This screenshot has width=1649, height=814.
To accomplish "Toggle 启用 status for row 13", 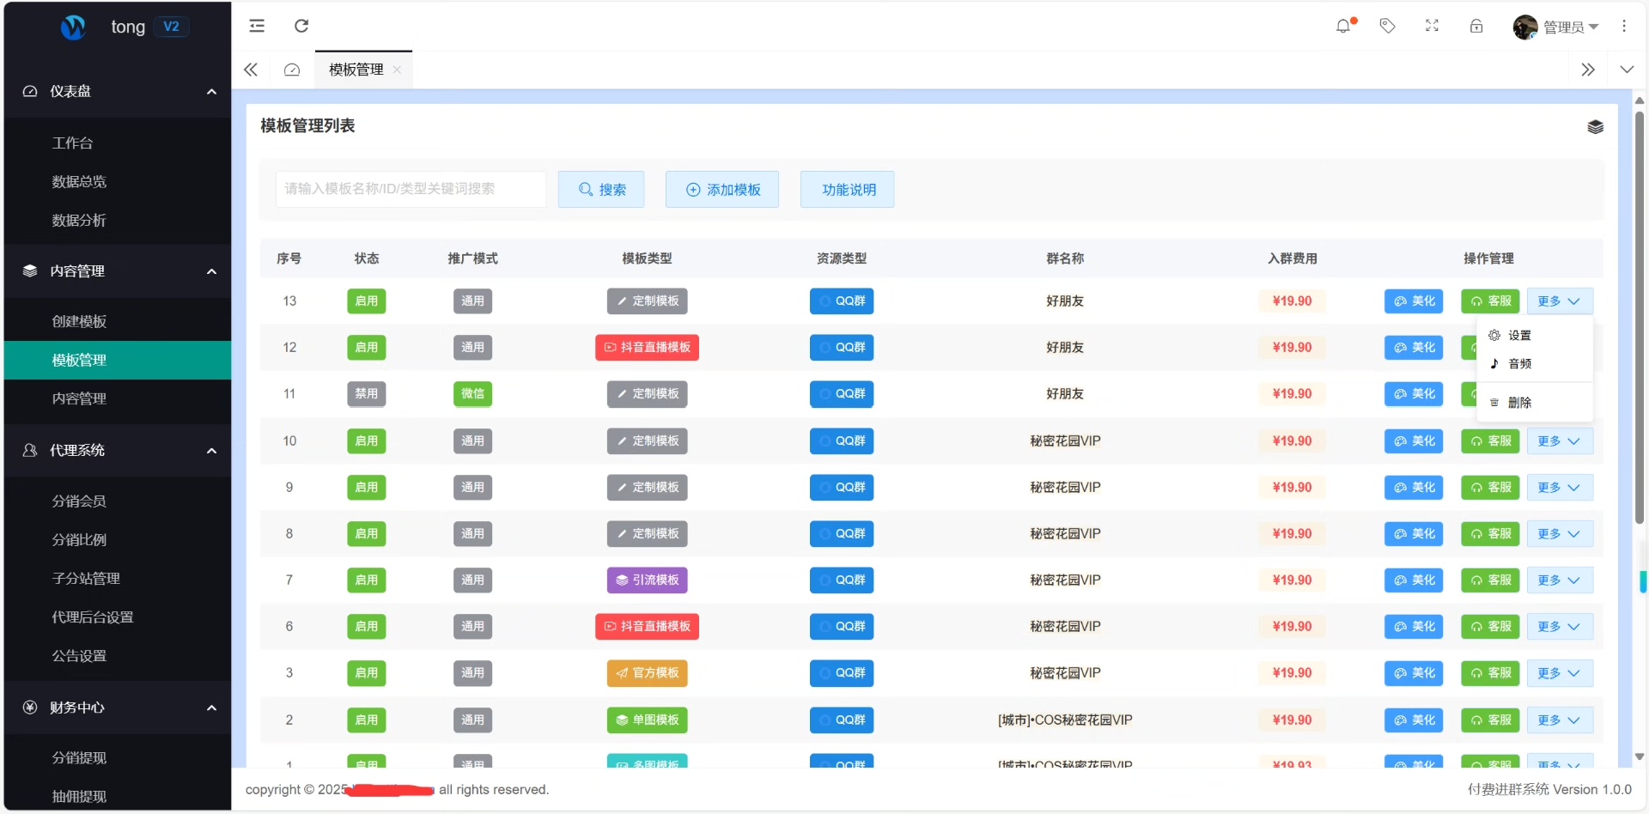I will [x=367, y=301].
